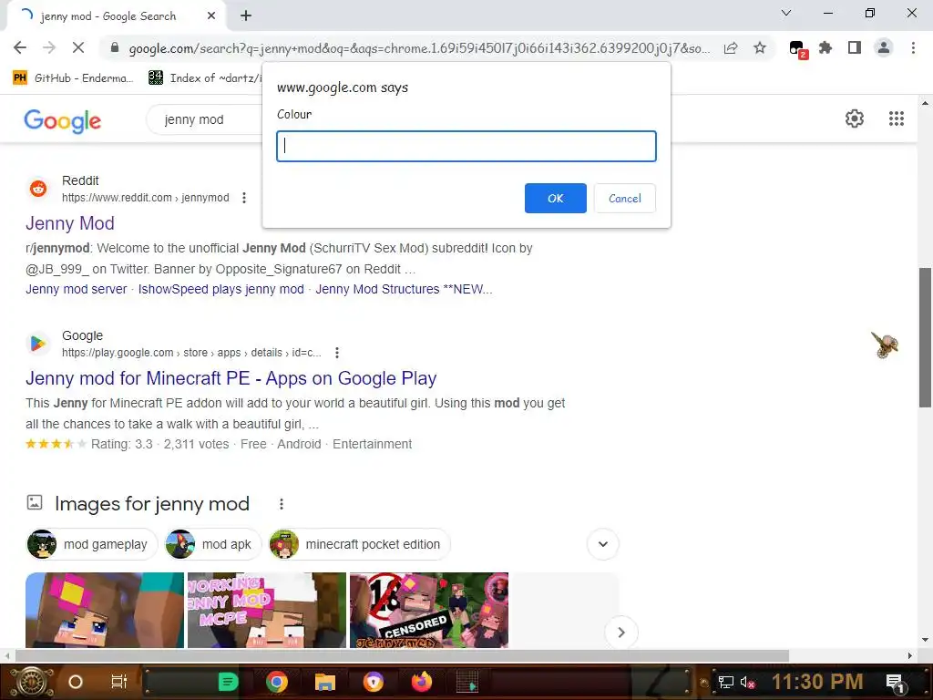Open a new browser tab
The width and height of the screenshot is (933, 700).
pos(246,16)
